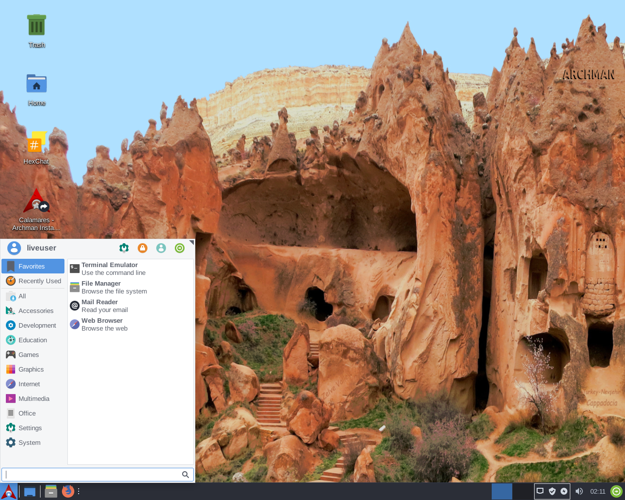Select the first blue workspace in pager

coord(501,491)
